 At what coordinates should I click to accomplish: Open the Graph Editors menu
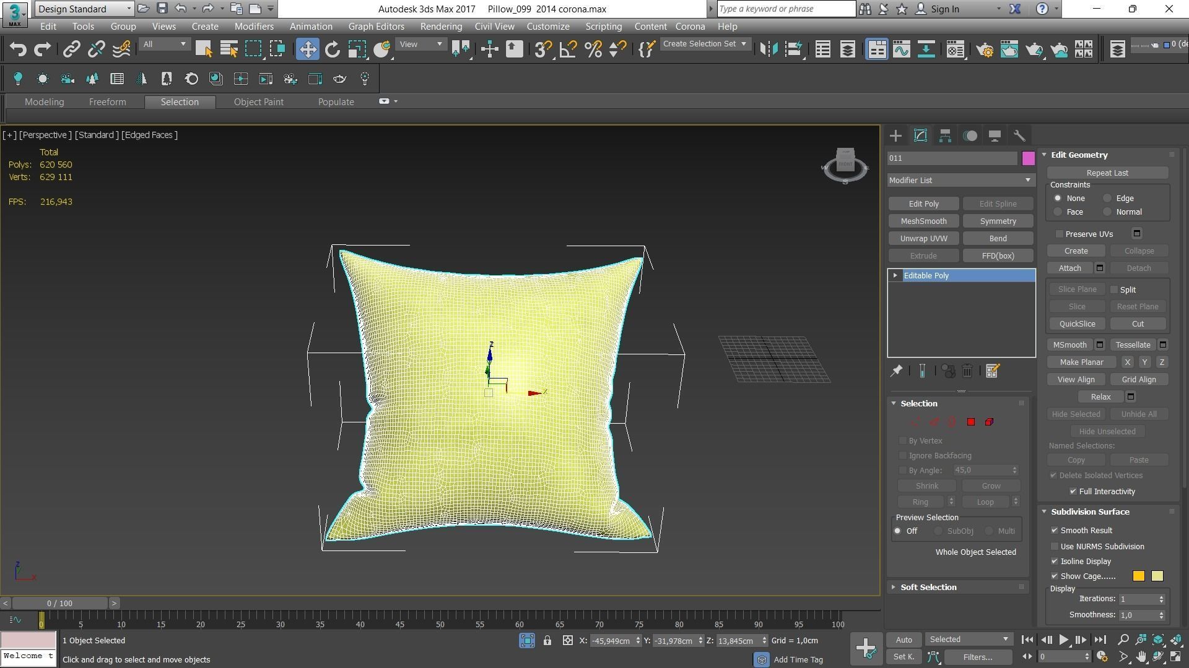click(x=376, y=27)
